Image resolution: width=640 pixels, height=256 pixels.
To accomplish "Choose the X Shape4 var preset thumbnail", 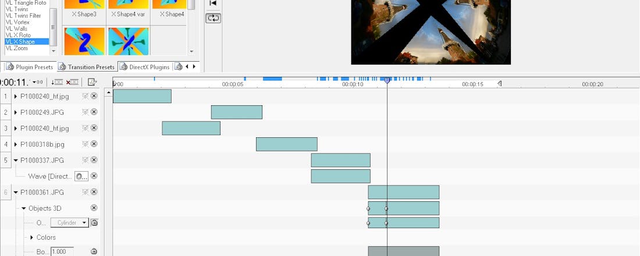I will (x=128, y=5).
